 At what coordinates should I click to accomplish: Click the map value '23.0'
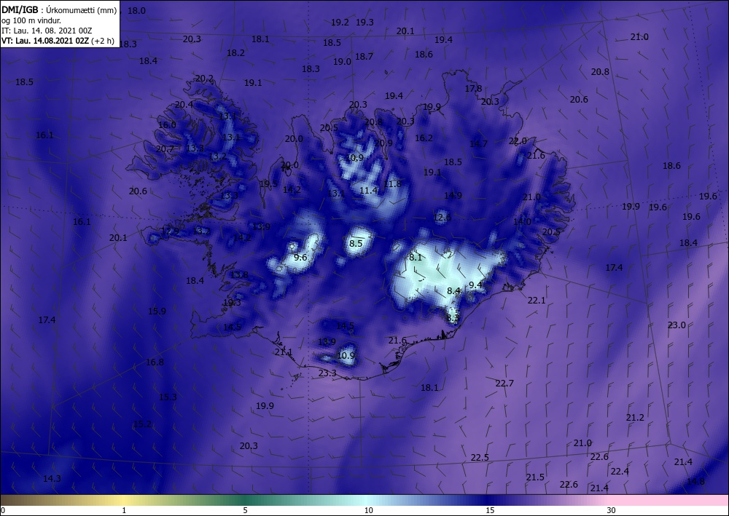tap(677, 325)
